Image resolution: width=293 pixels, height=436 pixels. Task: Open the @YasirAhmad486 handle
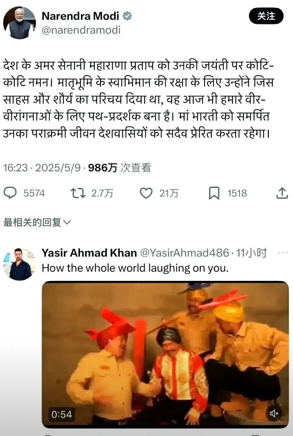[x=184, y=253]
